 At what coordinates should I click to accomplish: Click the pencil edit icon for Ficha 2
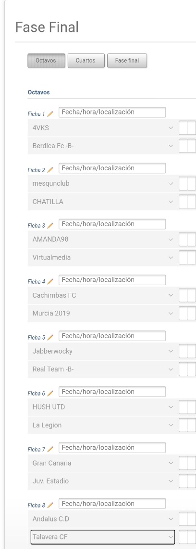coord(50,170)
